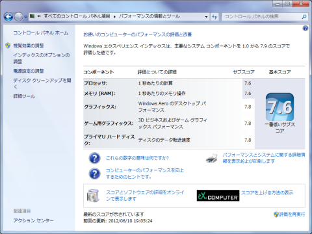
Task: Click in the コントロール パネルの検索 search box
Action: click(x=261, y=16)
